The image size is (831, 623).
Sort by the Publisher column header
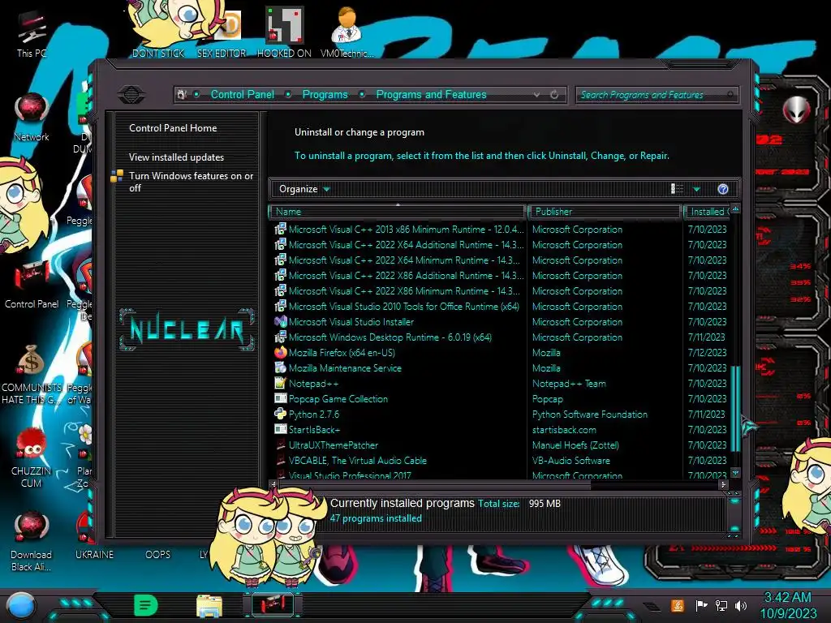coord(604,212)
